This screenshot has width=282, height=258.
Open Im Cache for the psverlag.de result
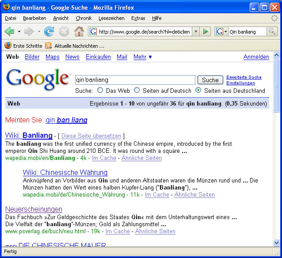118,231
